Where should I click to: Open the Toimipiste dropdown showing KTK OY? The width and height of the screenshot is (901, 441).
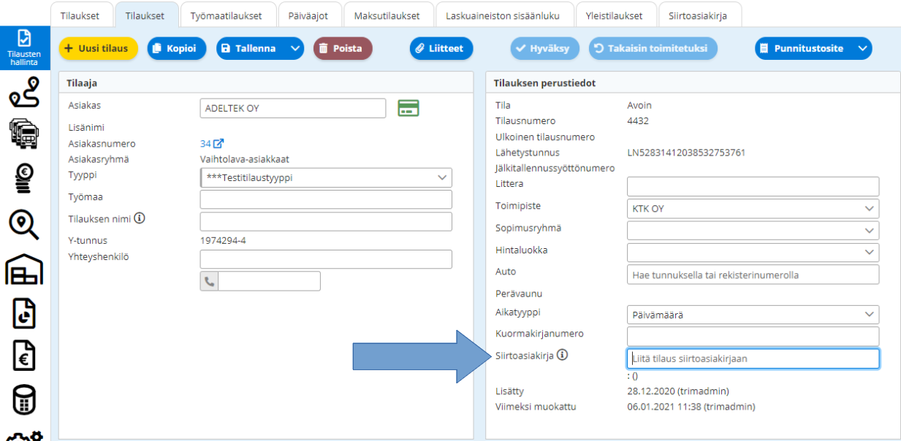pyautogui.click(x=869, y=209)
